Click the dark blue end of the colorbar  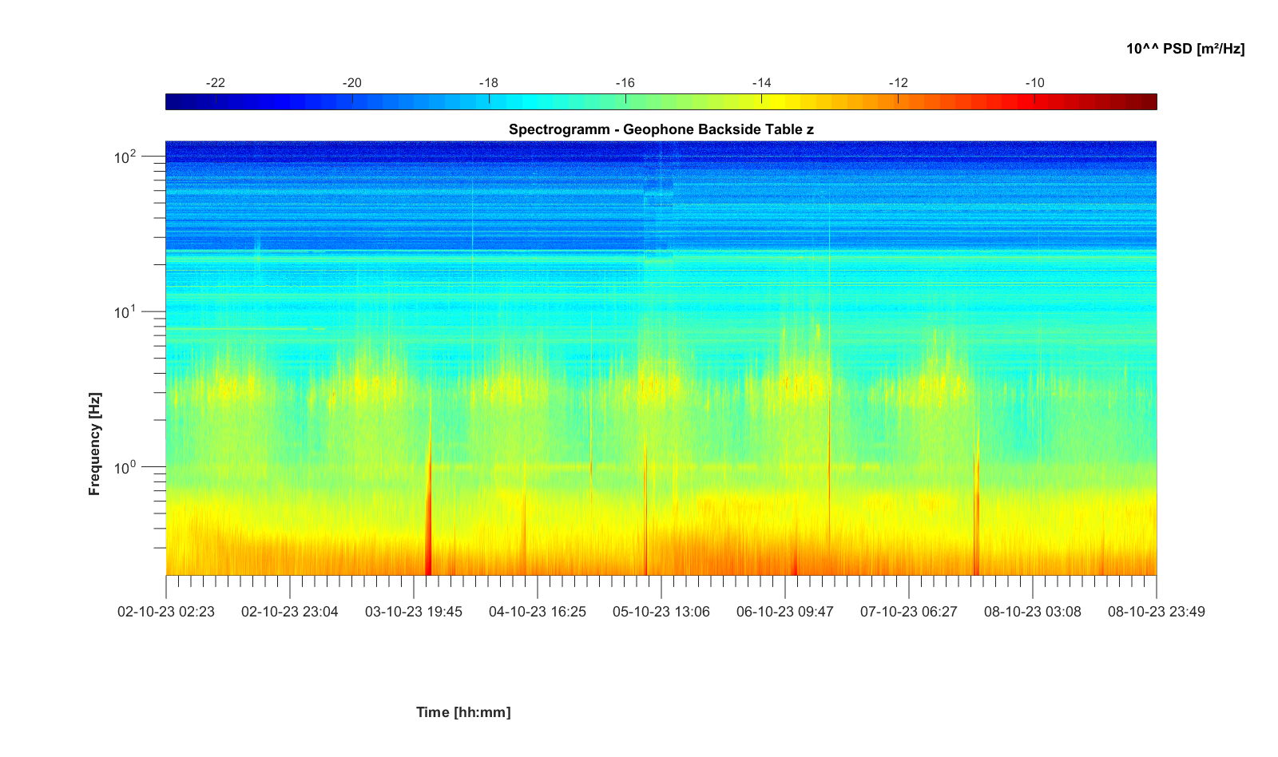click(x=174, y=101)
